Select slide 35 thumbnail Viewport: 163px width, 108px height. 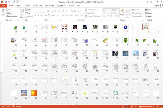(x=115, y=53)
